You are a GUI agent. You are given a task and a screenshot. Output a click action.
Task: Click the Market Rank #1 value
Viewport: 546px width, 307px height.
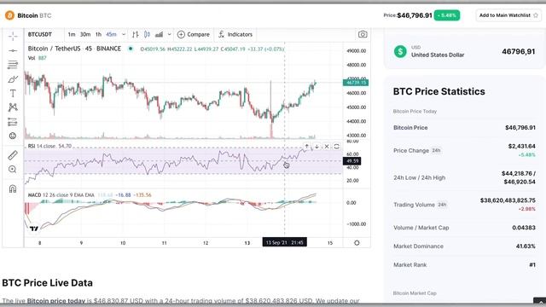tap(532, 265)
